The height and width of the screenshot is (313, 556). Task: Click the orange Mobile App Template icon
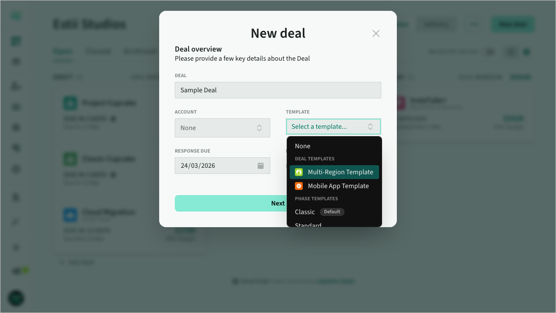(x=299, y=186)
